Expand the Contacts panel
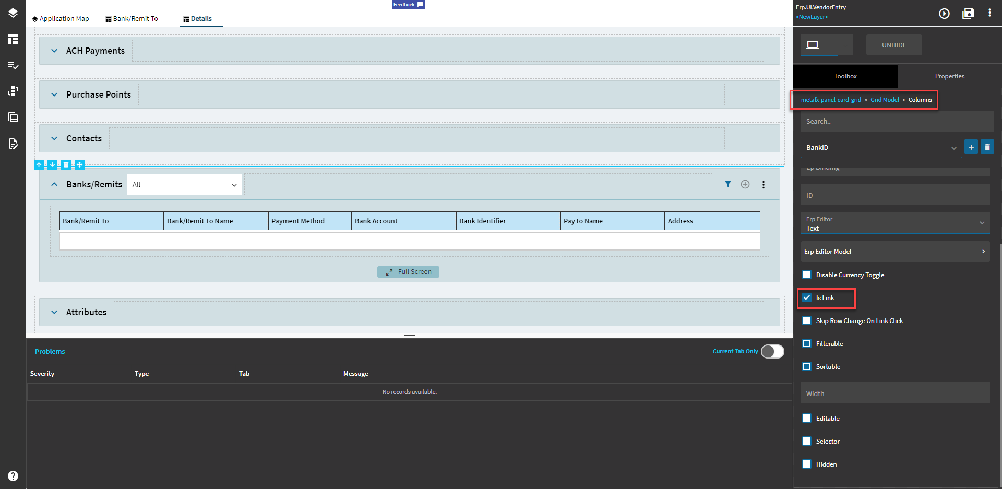The width and height of the screenshot is (1002, 489). [x=54, y=138]
